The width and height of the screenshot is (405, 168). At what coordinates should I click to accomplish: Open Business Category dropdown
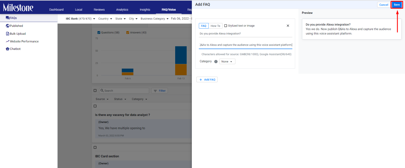(155, 19)
